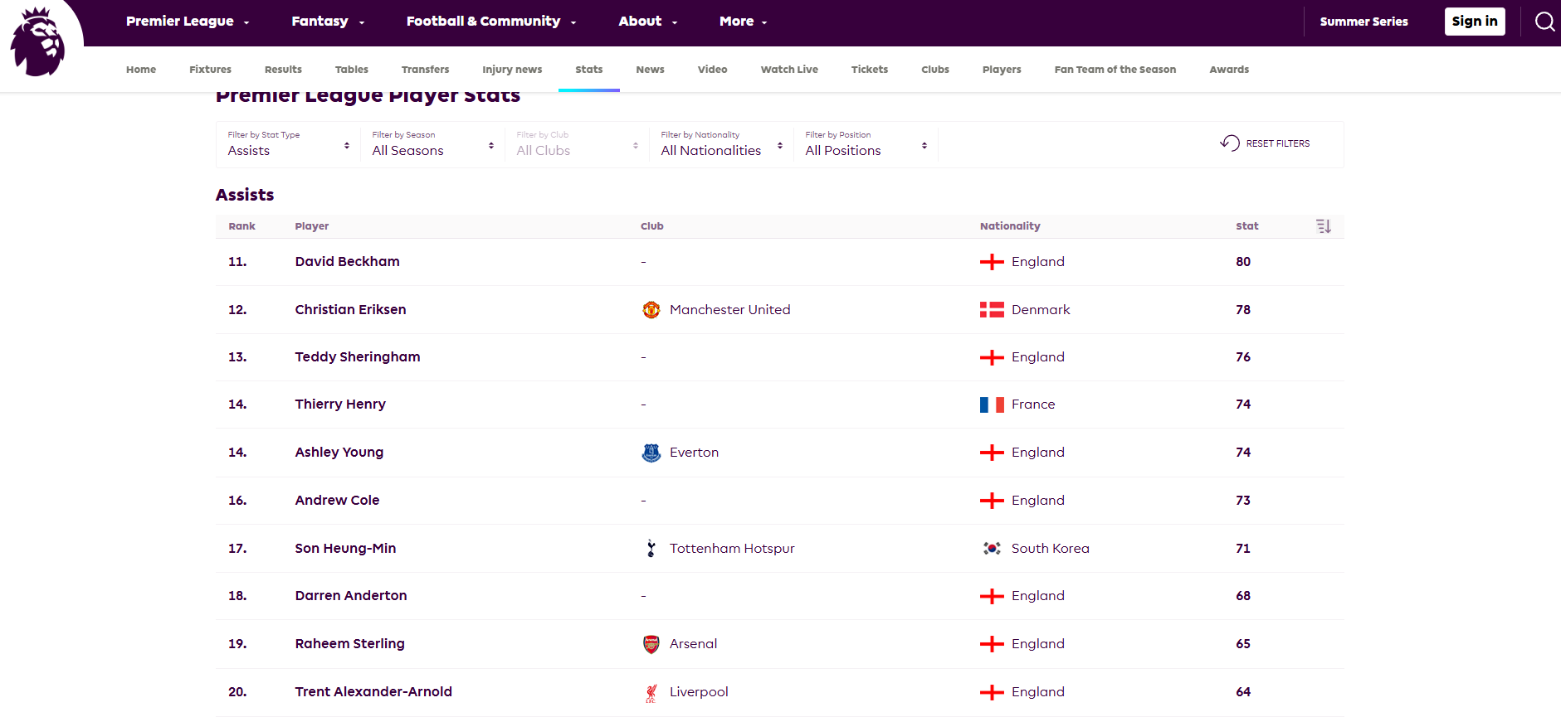Click the Manchester United club crest
This screenshot has height=717, width=1561.
(x=651, y=310)
